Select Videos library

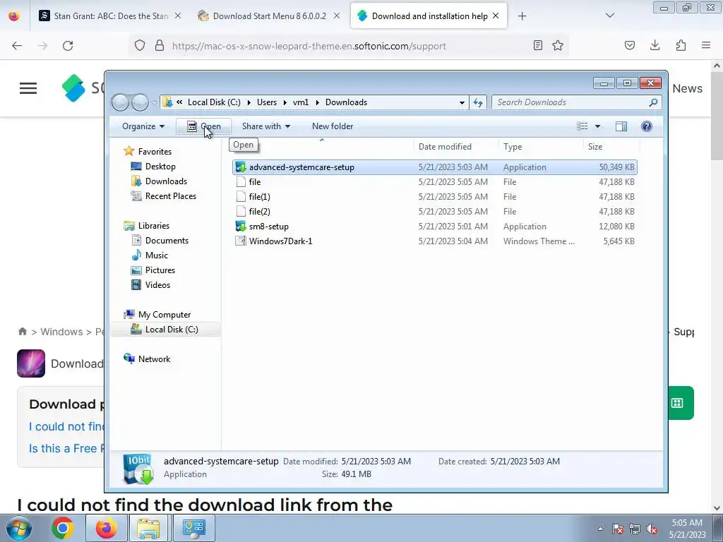pyautogui.click(x=157, y=285)
